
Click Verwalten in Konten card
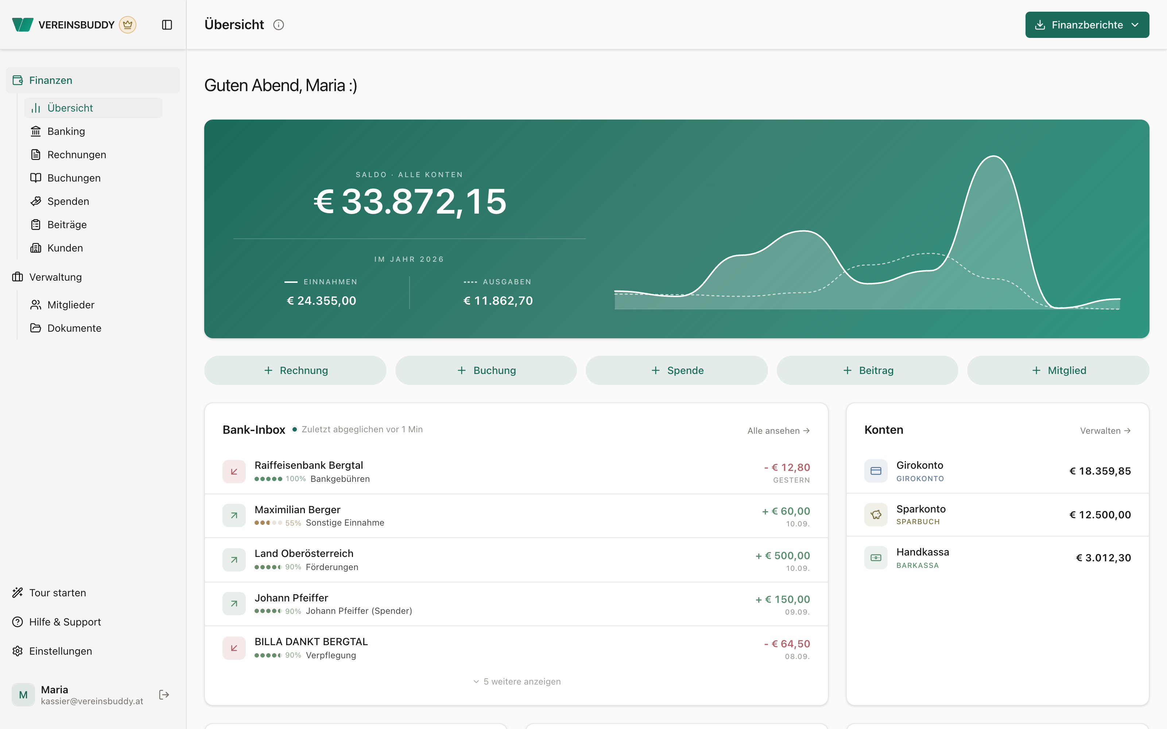(x=1105, y=430)
